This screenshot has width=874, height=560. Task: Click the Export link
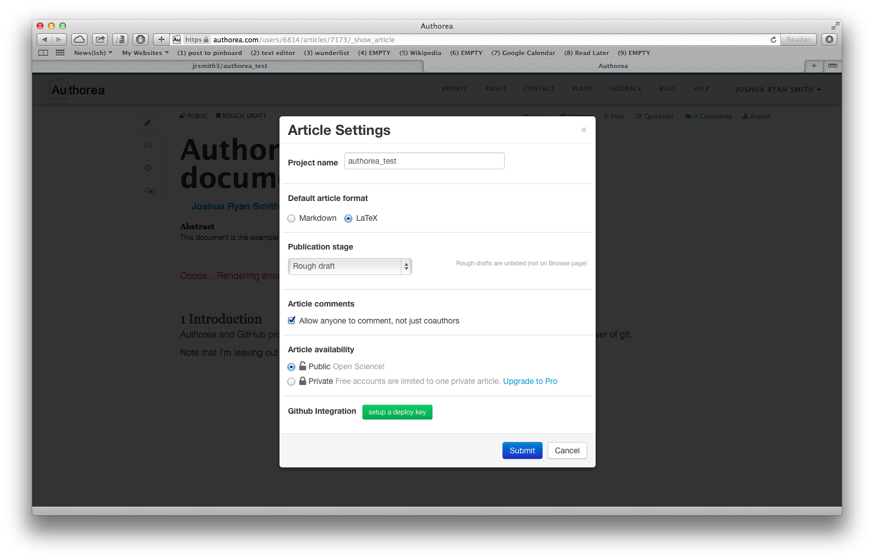[x=756, y=116]
